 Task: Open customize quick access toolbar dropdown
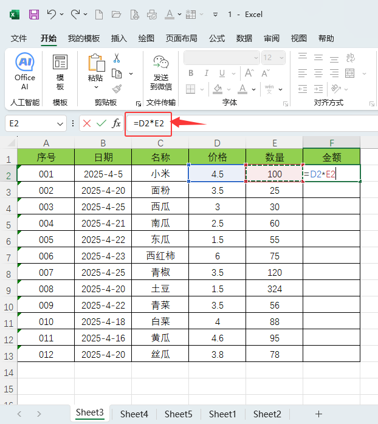coord(215,15)
